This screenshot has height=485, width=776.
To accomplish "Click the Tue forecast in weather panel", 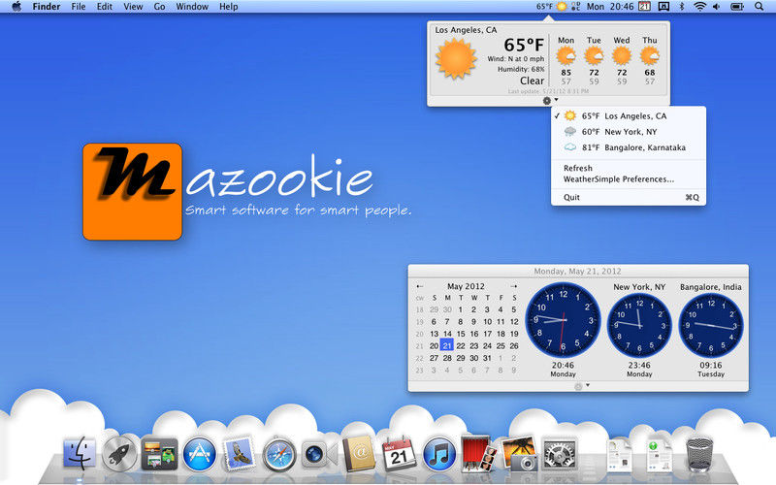I will [594, 60].
